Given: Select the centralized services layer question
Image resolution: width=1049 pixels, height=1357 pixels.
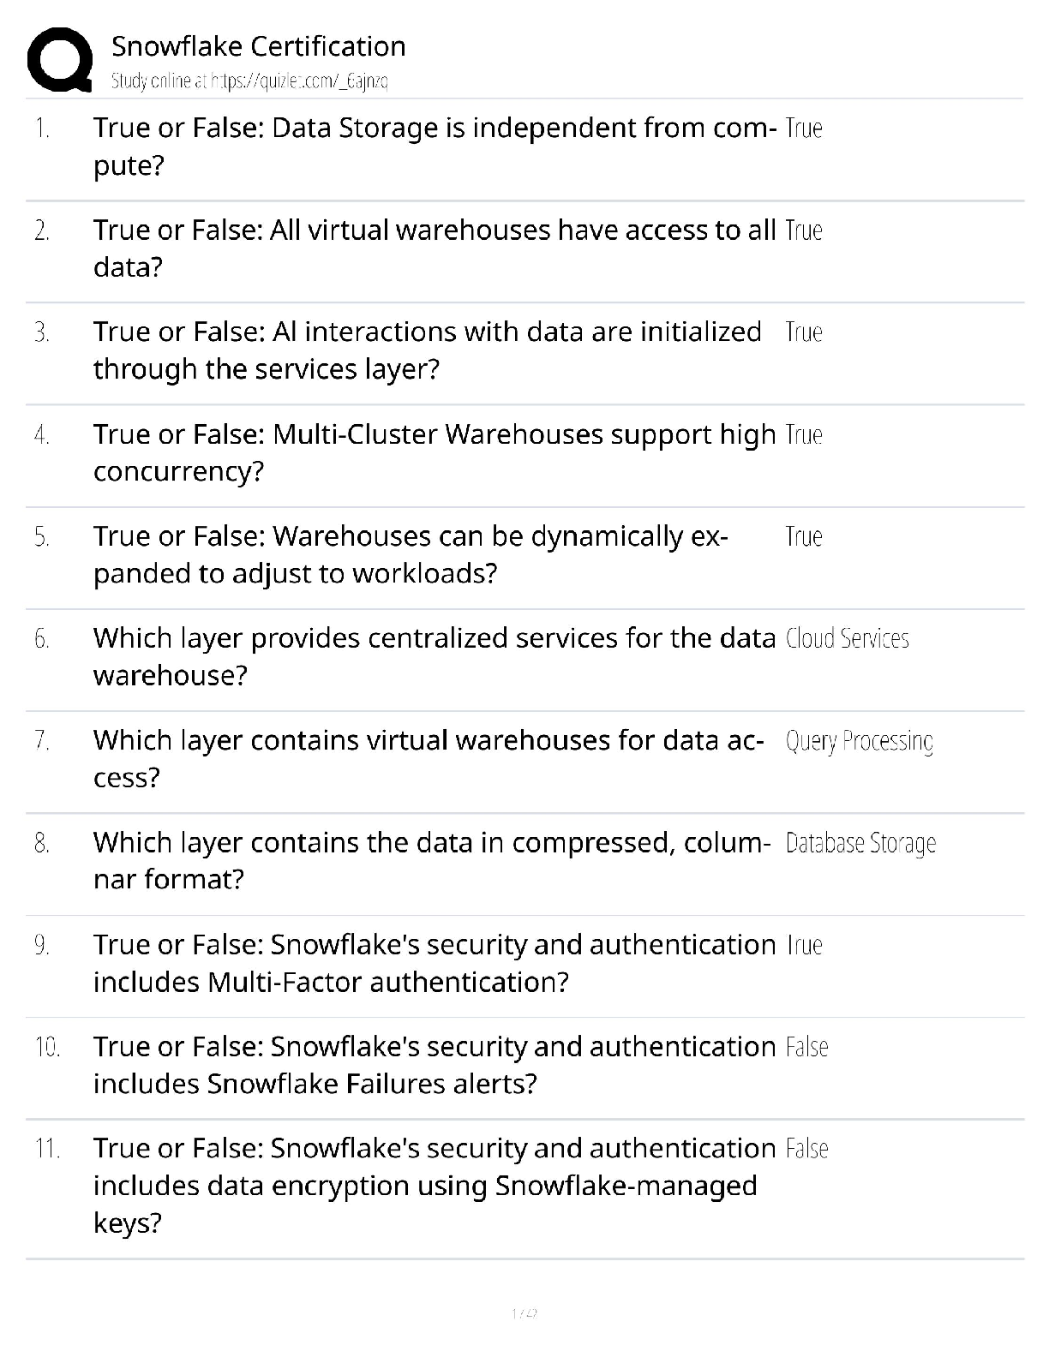Looking at the screenshot, I should [x=434, y=656].
